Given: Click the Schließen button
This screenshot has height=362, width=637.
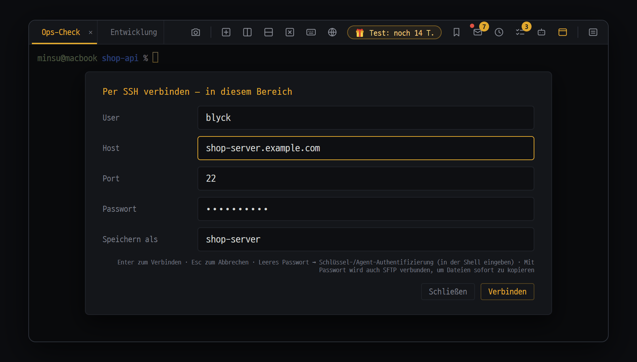Looking at the screenshot, I should (448, 292).
